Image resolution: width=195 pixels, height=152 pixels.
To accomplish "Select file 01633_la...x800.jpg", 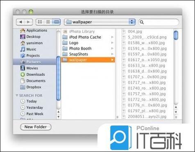I will (x=147, y=65).
